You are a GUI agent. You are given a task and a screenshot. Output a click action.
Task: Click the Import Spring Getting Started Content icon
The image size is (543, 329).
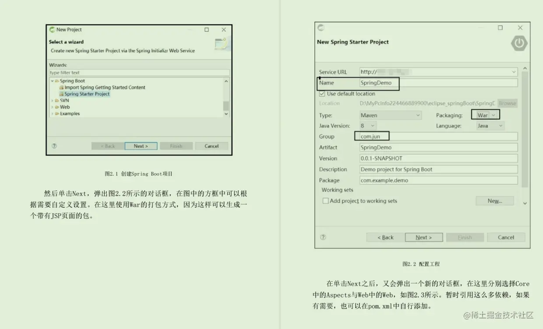pos(62,87)
